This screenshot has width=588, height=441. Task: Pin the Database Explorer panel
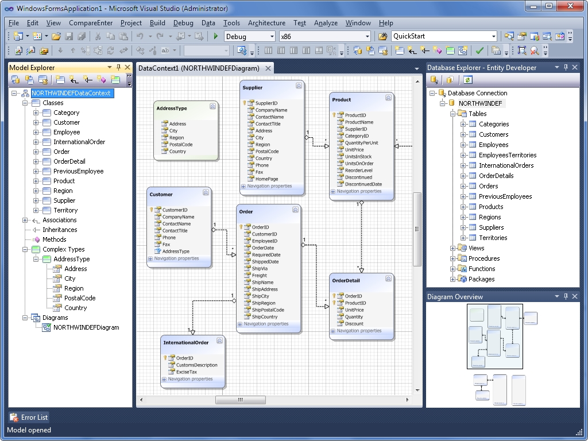tap(566, 67)
